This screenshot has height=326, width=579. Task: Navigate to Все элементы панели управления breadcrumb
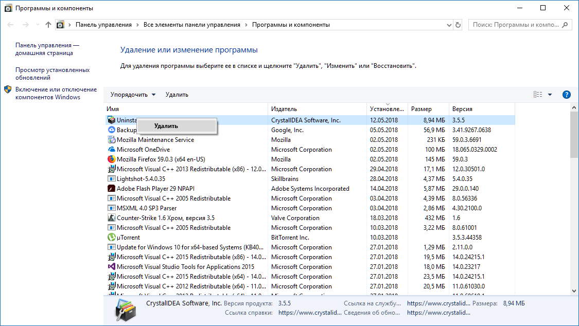pos(192,25)
